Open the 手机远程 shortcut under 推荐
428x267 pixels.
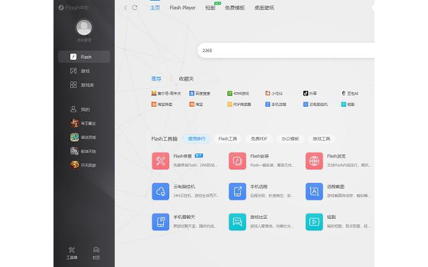pyautogui.click(x=276, y=104)
